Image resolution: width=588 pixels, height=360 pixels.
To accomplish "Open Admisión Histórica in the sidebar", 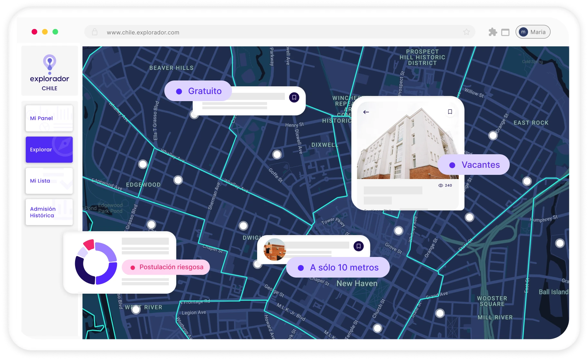I will tap(49, 212).
